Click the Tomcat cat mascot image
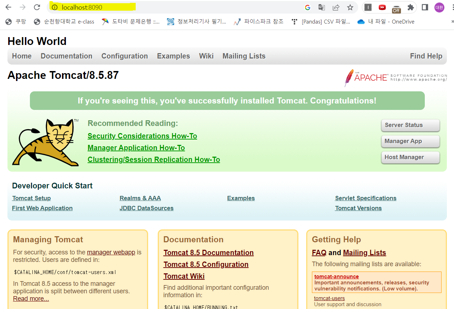This screenshot has width=454, height=309. coord(45,142)
